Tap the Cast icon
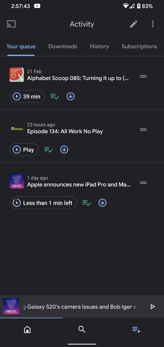This screenshot has height=347, width=164. click(x=11, y=24)
